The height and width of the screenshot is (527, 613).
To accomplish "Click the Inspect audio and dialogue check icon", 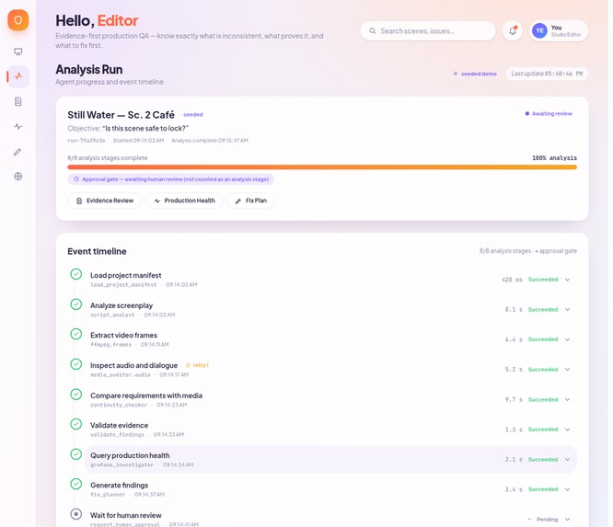I will pos(76,364).
